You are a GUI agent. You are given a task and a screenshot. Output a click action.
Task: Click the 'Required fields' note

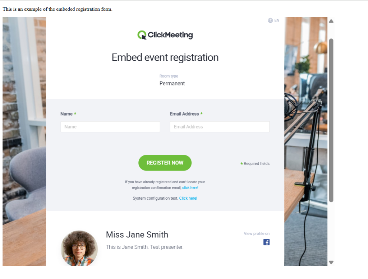pos(257,164)
